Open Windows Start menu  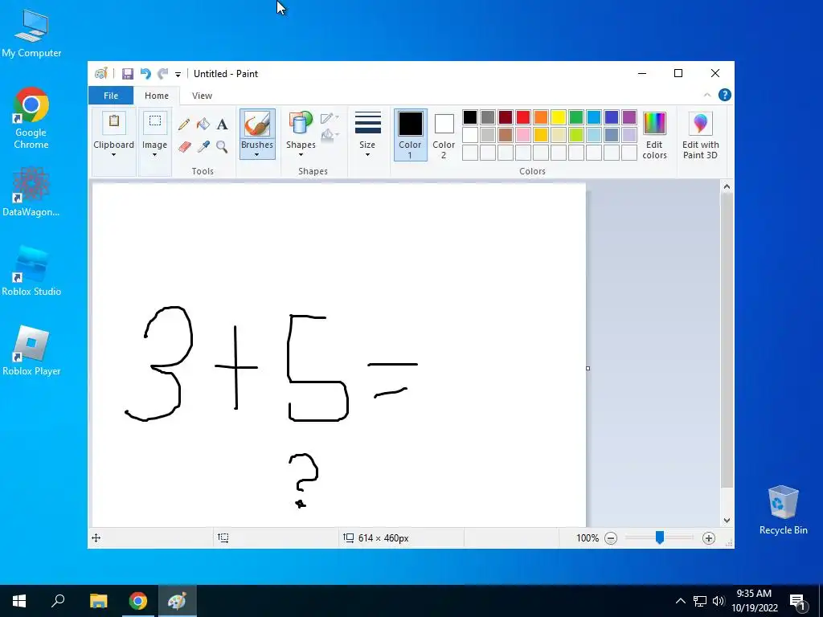(19, 601)
